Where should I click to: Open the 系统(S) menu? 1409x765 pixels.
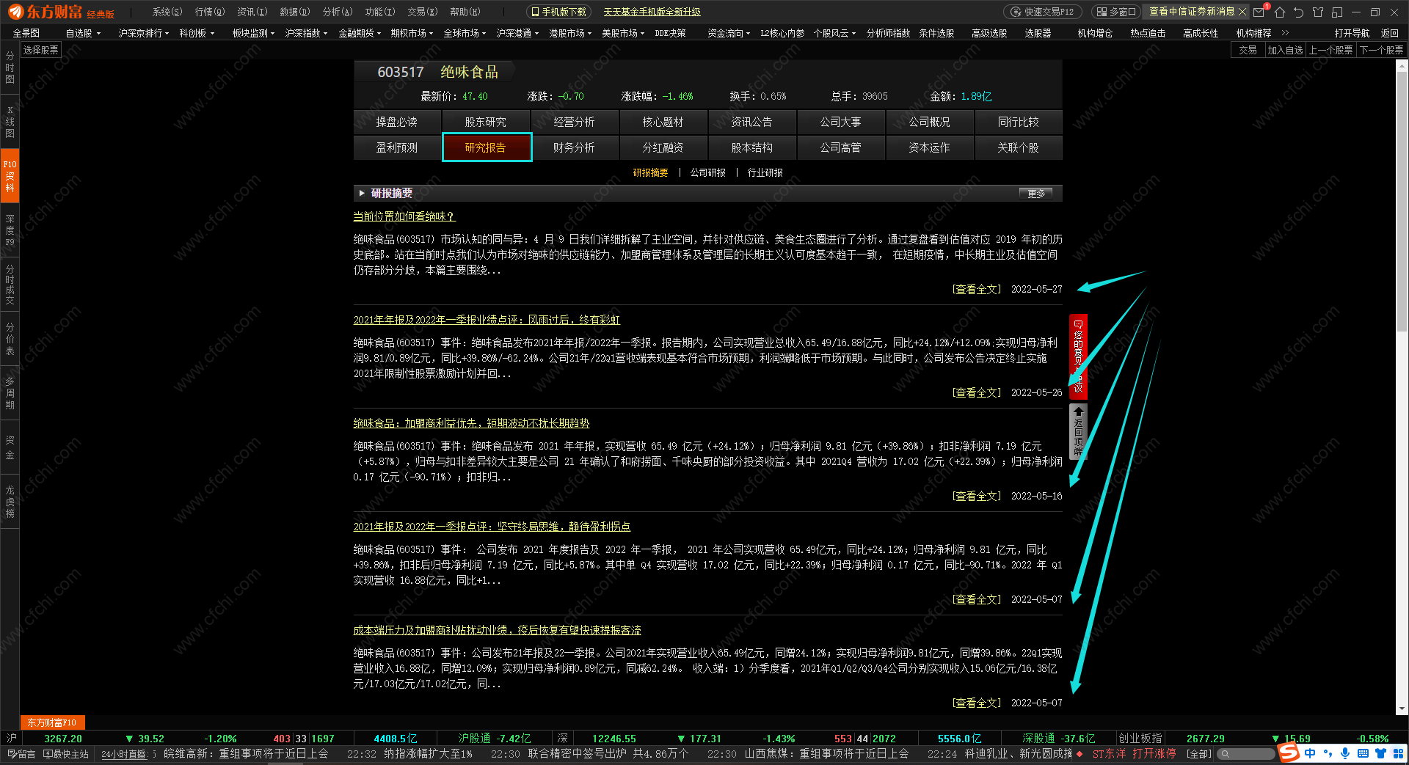(x=167, y=12)
